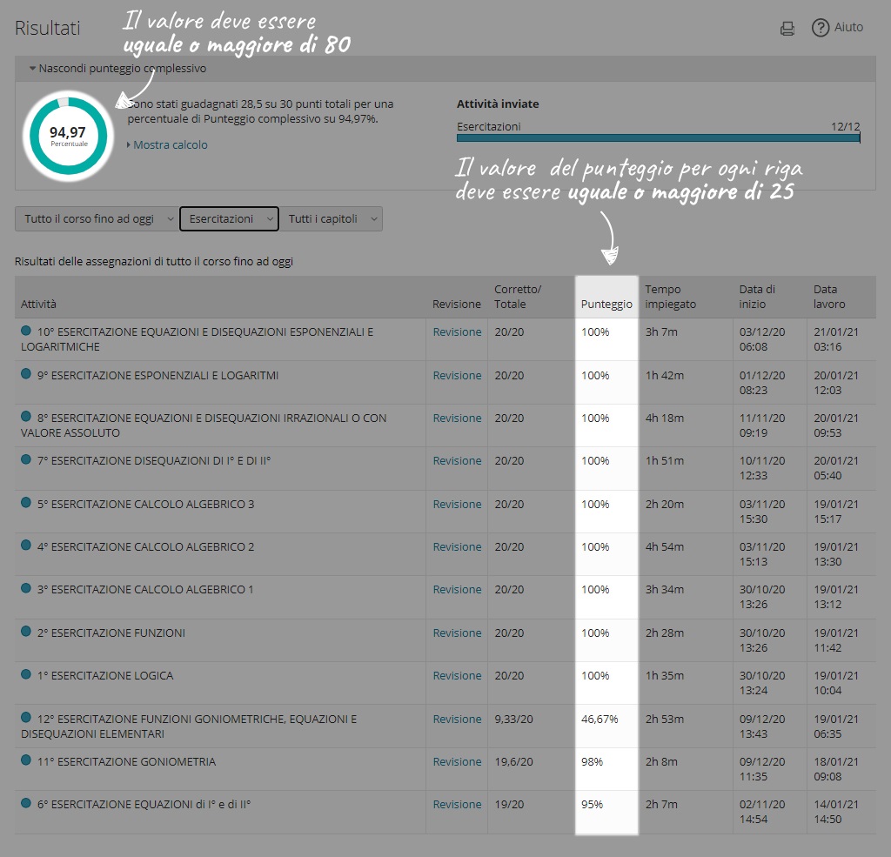The height and width of the screenshot is (857, 891).
Task: Open 'Tutto il corso fino ad oggi' dropdown
Action: pyautogui.click(x=97, y=219)
